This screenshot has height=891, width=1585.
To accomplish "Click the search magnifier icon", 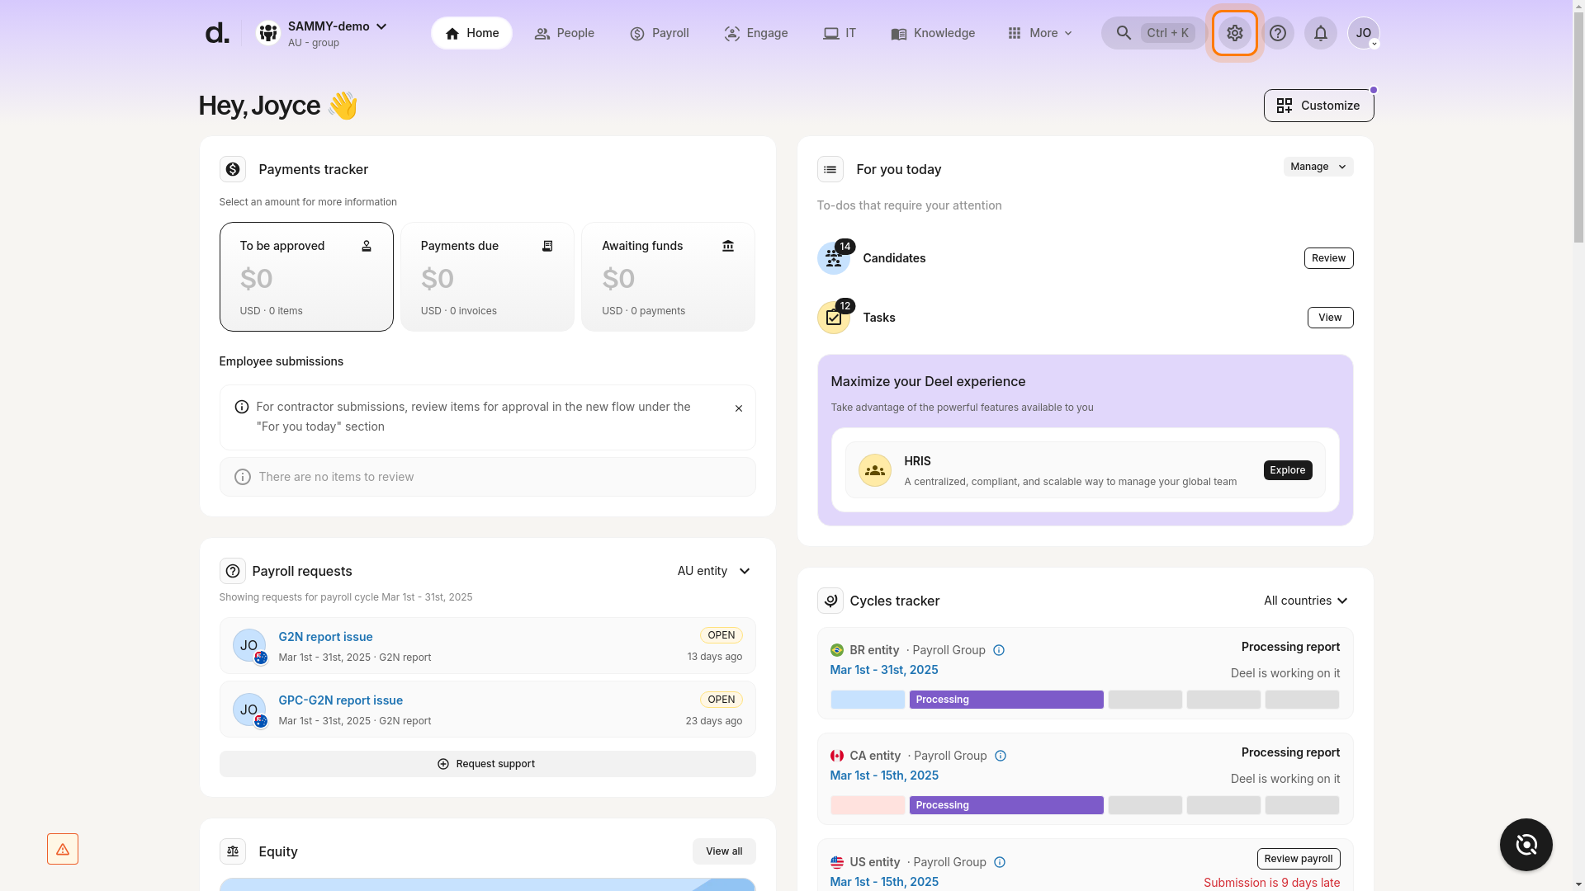I will tap(1124, 33).
